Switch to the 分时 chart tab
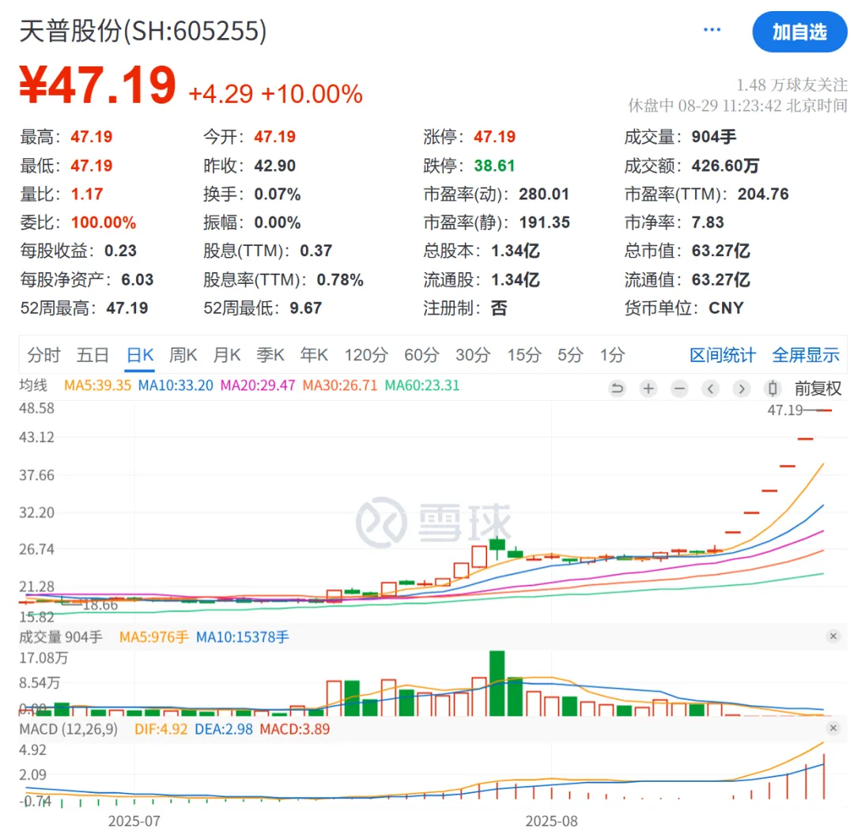 pos(43,355)
